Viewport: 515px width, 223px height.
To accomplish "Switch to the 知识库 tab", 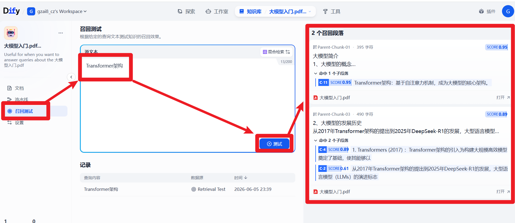I will pos(251,11).
